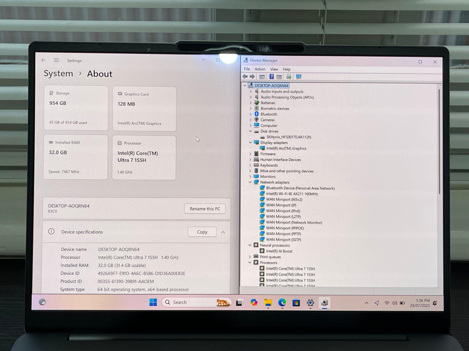The width and height of the screenshot is (469, 351).
Task: Copy the device specifications
Action: [202, 232]
